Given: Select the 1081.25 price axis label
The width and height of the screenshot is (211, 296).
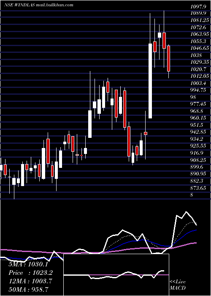Looking at the screenshot, I should tap(199, 20).
